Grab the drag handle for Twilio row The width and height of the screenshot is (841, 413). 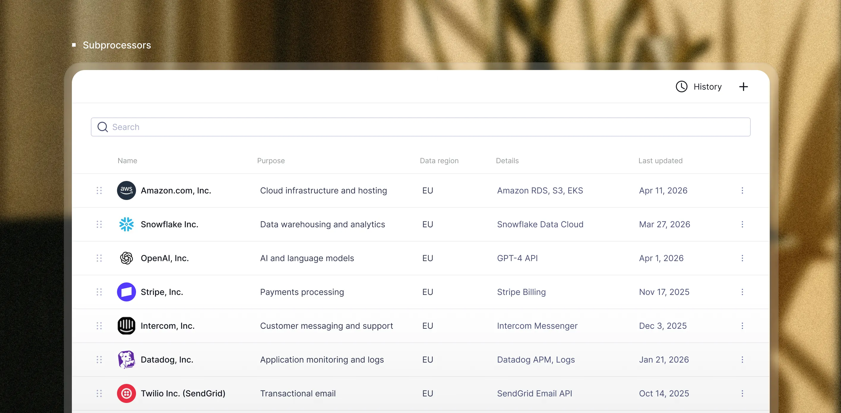point(99,393)
